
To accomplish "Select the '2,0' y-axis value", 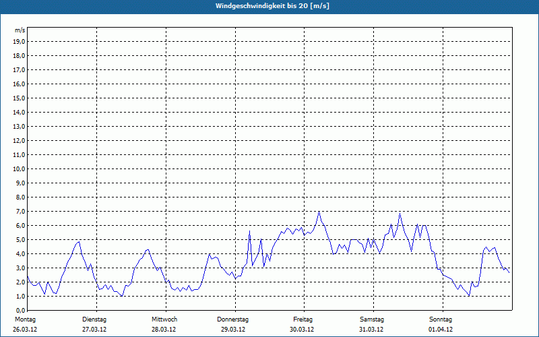I will [x=20, y=282].
